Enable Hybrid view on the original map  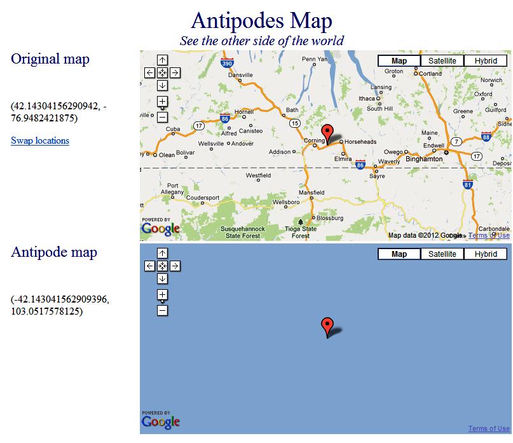coord(486,60)
